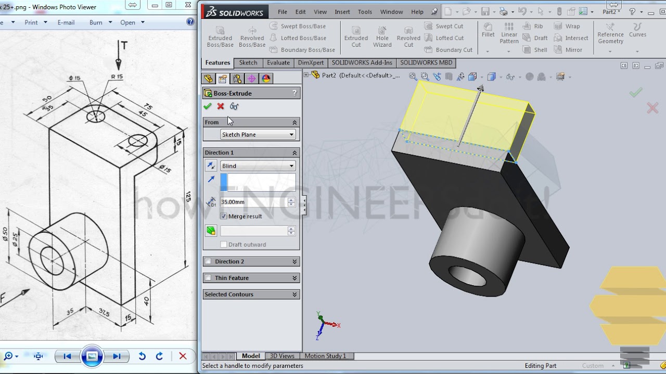Click the Draft On/Off button
The width and height of the screenshot is (666, 374).
point(211,231)
